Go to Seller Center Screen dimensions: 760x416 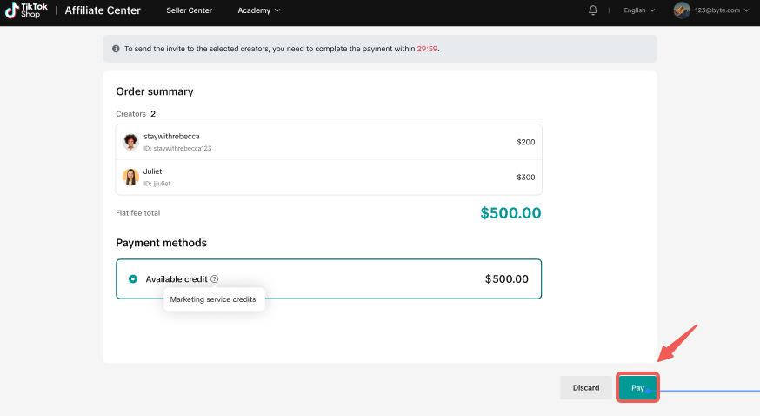click(188, 10)
